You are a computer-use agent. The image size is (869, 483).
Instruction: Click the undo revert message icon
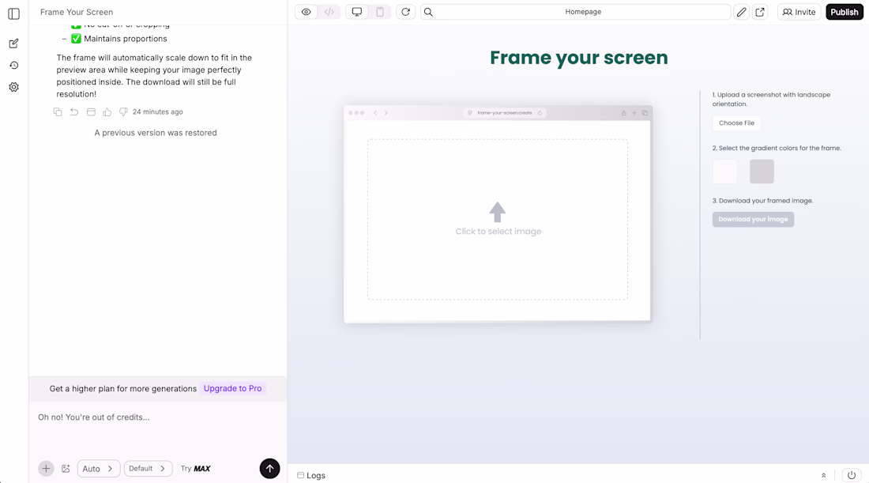[x=74, y=112]
